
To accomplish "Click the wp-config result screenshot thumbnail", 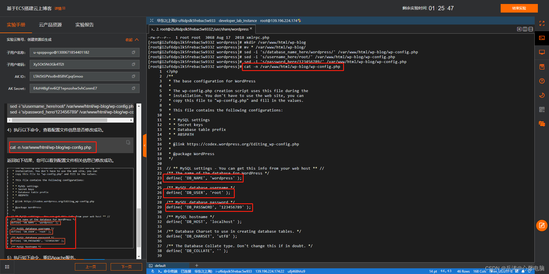I will 70,208.
